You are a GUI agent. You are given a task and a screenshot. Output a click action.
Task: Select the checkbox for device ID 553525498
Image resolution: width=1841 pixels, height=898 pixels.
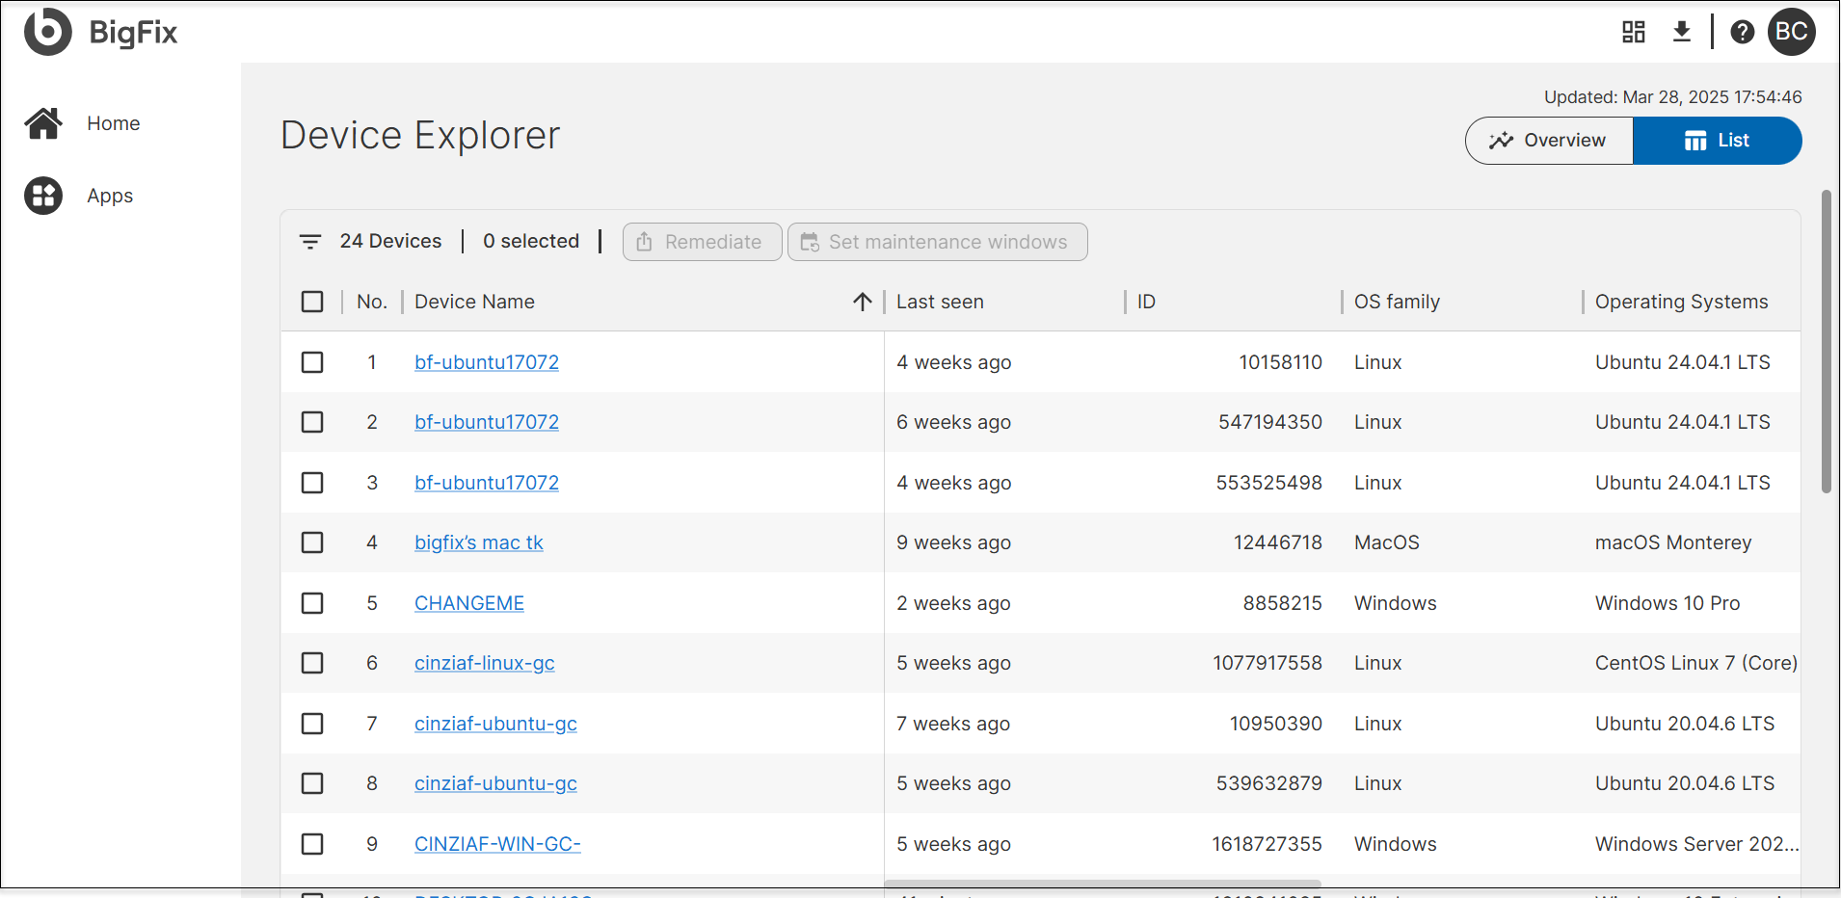pyautogui.click(x=312, y=483)
